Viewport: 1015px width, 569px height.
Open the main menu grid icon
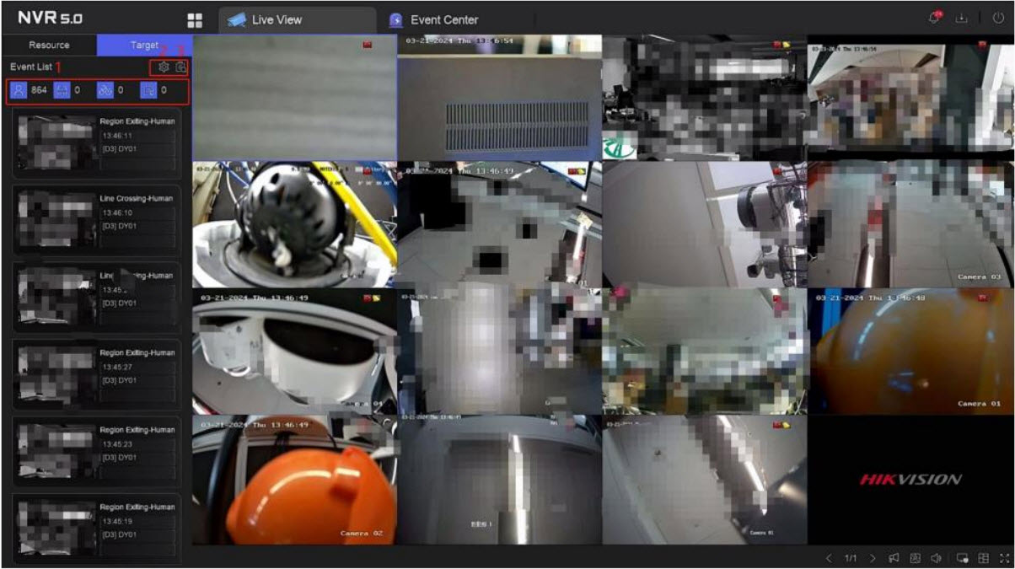[195, 20]
